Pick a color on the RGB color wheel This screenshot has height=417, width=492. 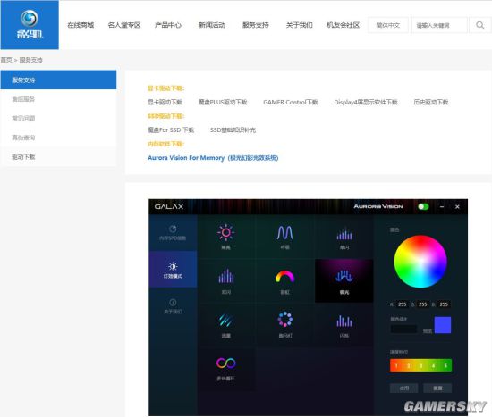(420, 262)
